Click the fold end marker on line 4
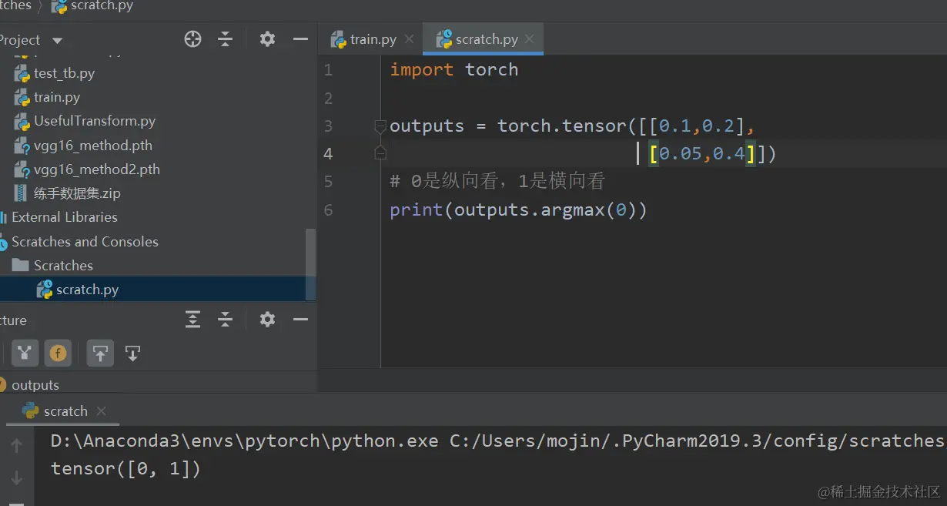947x506 pixels. coord(380,153)
